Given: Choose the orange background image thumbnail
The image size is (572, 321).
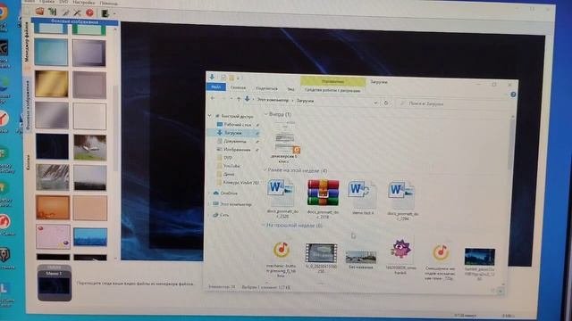Looking at the screenshot, I should [53, 208].
